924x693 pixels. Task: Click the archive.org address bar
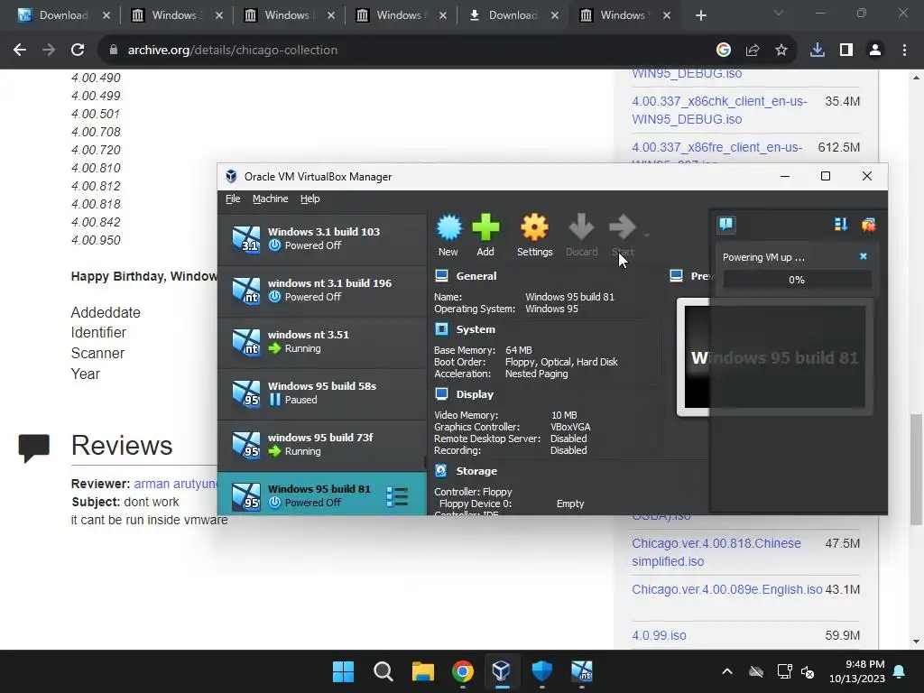[407, 51]
